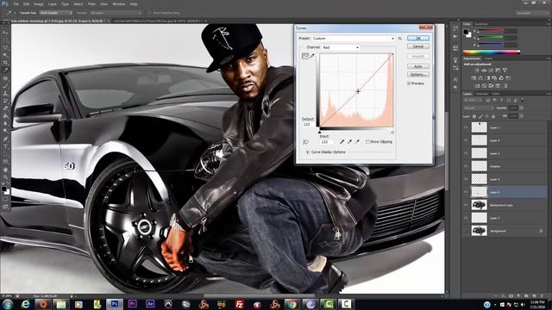The image size is (552, 310).
Task: Add a Brightness/Contrast adjustment
Action: coord(477,71)
